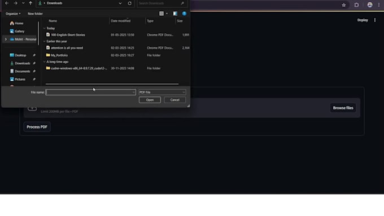Open recent locations dropdown arrow

pos(23,3)
